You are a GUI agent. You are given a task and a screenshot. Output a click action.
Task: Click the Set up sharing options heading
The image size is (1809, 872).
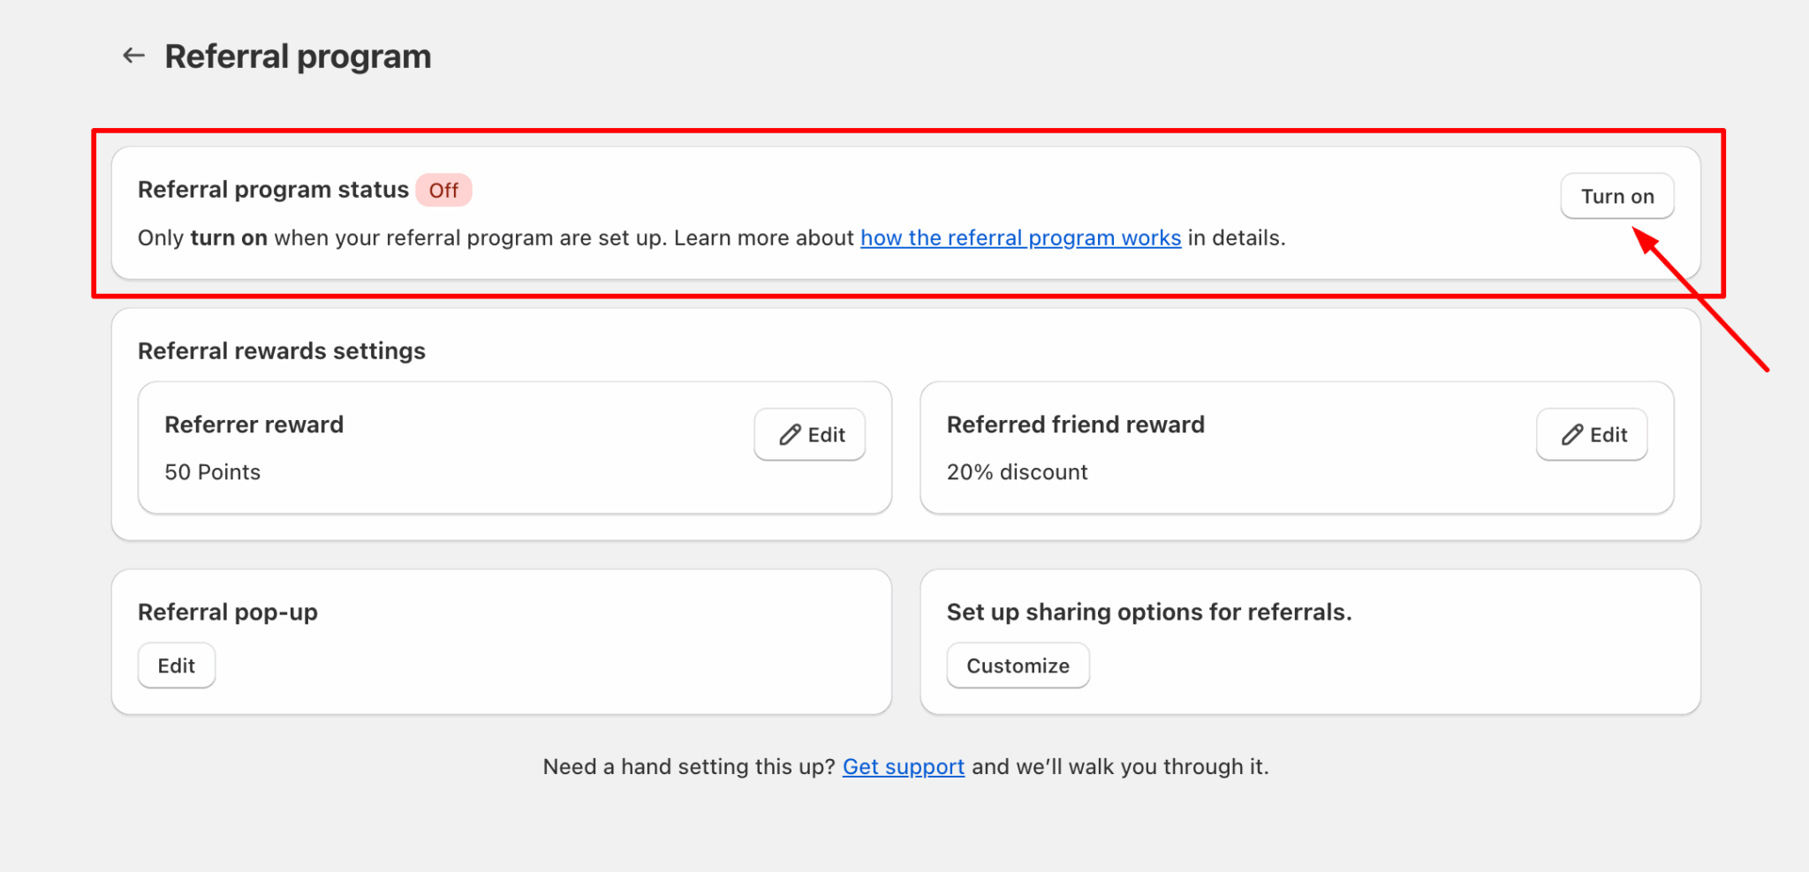coord(1148,613)
